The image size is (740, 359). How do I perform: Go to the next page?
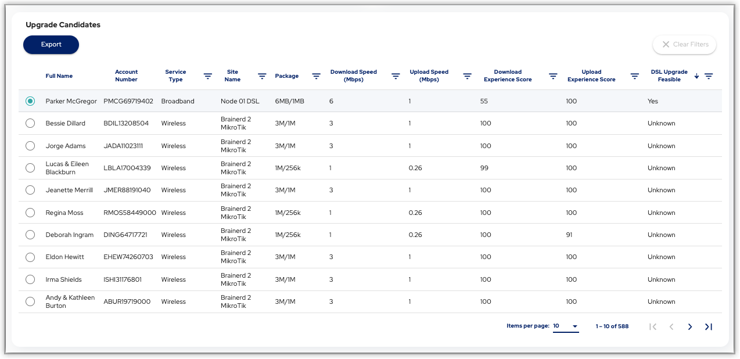[690, 326]
